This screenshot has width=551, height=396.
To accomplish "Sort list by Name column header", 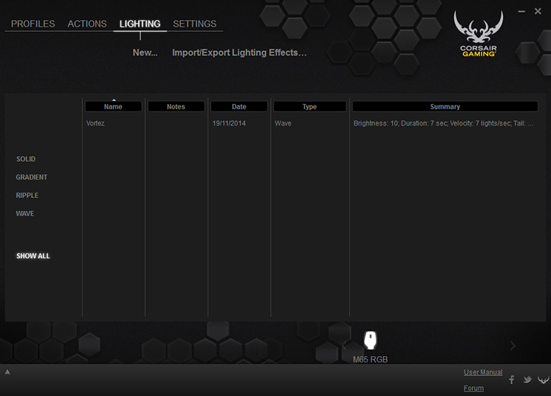I will [113, 106].
